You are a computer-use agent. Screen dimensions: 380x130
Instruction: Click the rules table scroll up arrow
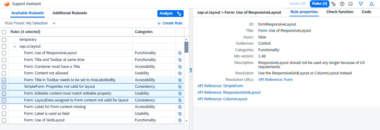[187, 39]
